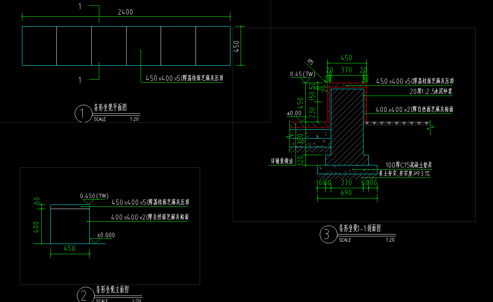The height and width of the screenshot is (302, 493).
Task: Select the 150 vertical dimension in section
Action: tap(313, 96)
